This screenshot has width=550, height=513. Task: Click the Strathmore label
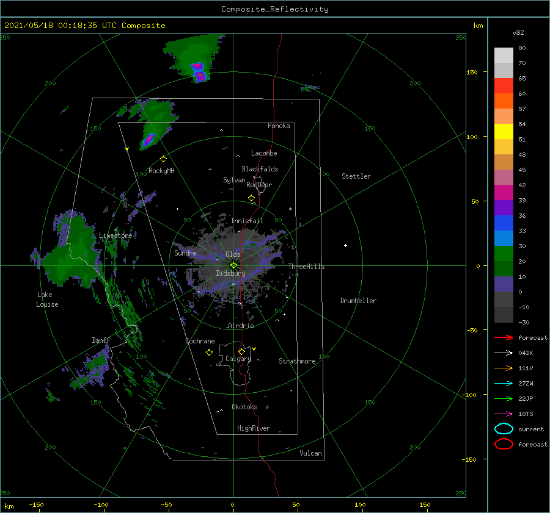[297, 361]
